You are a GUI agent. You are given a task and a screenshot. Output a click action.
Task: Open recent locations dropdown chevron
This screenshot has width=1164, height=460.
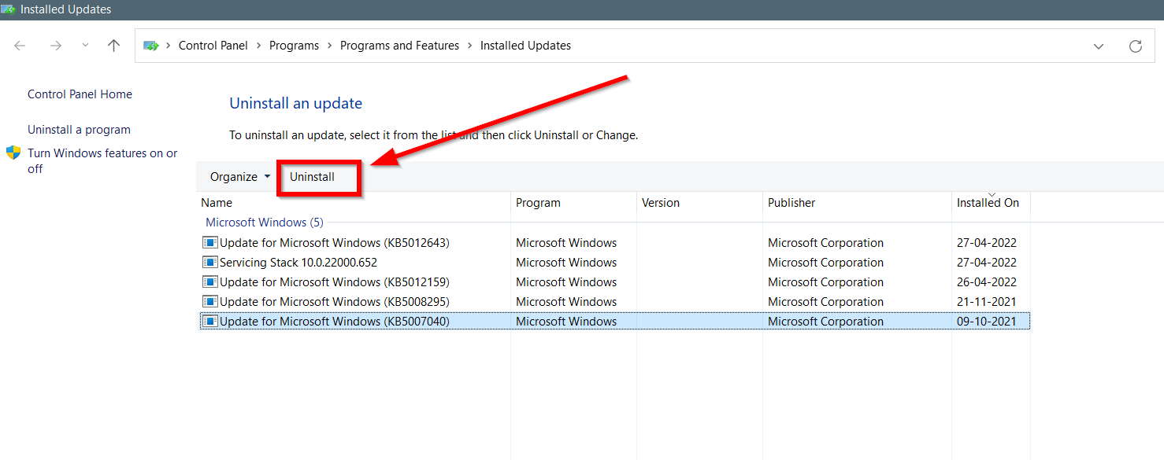[x=85, y=46]
